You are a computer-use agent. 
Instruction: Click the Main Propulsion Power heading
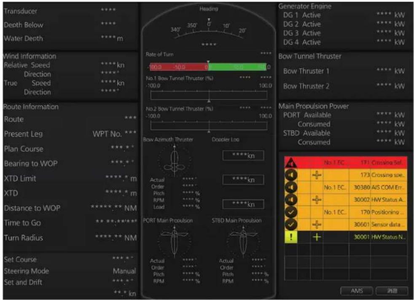pos(313,106)
